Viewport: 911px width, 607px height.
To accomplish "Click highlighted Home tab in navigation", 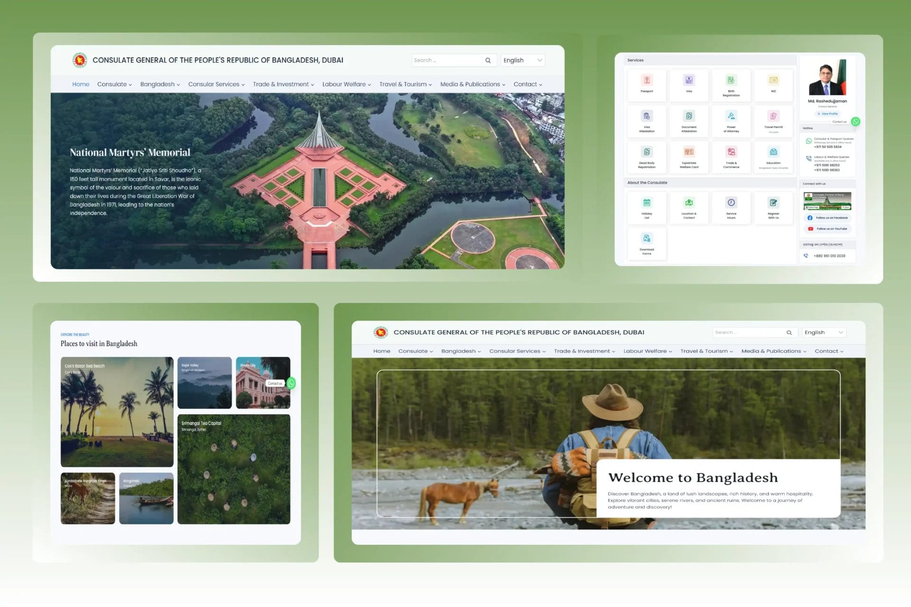I will coord(81,84).
